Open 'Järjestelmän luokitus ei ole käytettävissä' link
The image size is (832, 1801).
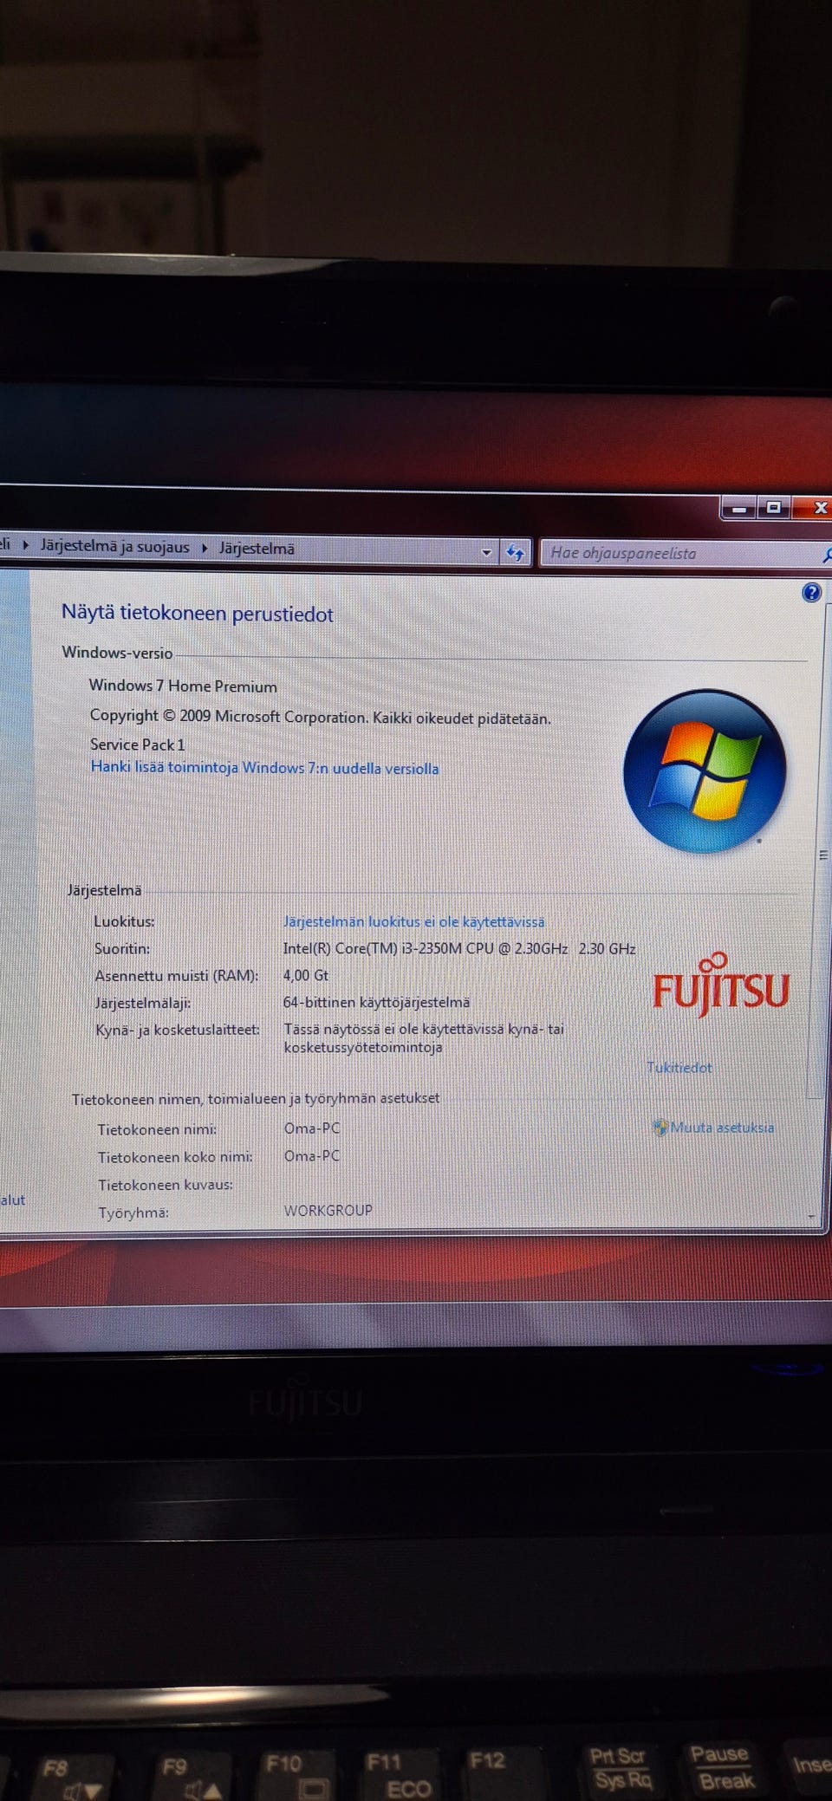pyautogui.click(x=413, y=921)
